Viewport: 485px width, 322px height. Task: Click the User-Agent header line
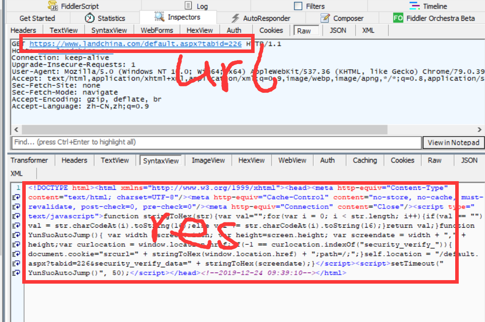coord(248,72)
